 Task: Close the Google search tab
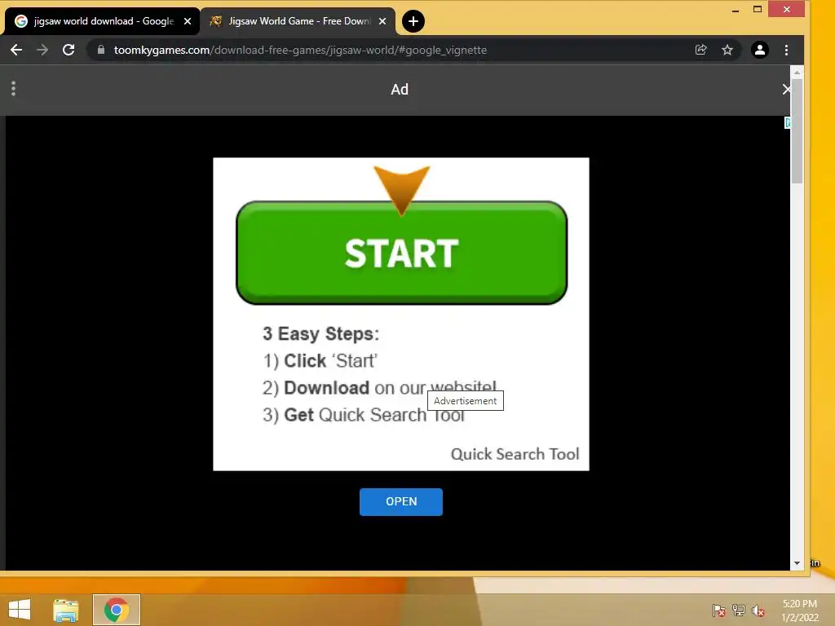(188, 21)
